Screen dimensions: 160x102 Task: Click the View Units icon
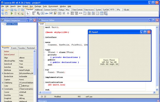pos(3,13)
